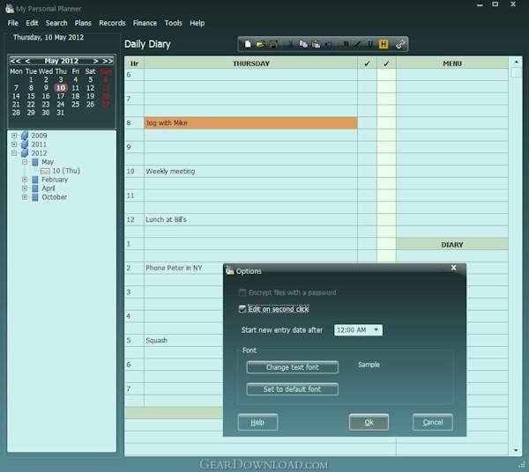This screenshot has width=529, height=472.
Task: Open the Records menu
Action: pyautogui.click(x=112, y=23)
